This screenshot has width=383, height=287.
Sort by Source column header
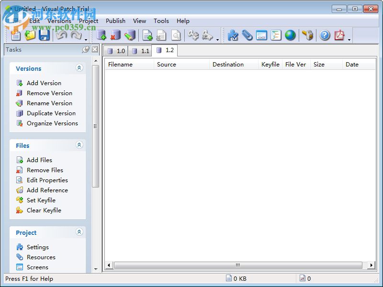182,65
